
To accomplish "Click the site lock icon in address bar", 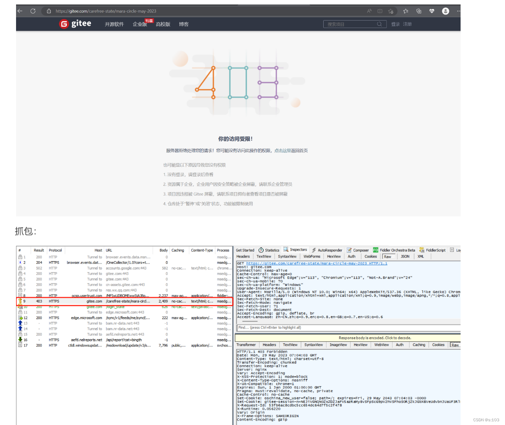I will tap(49, 11).
